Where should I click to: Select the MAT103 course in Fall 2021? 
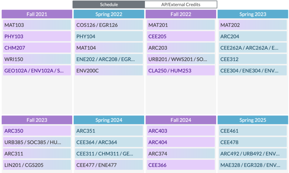click(37, 25)
